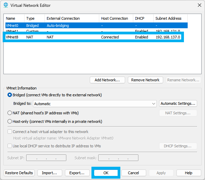Select the Bridged radio button

coord(10,95)
